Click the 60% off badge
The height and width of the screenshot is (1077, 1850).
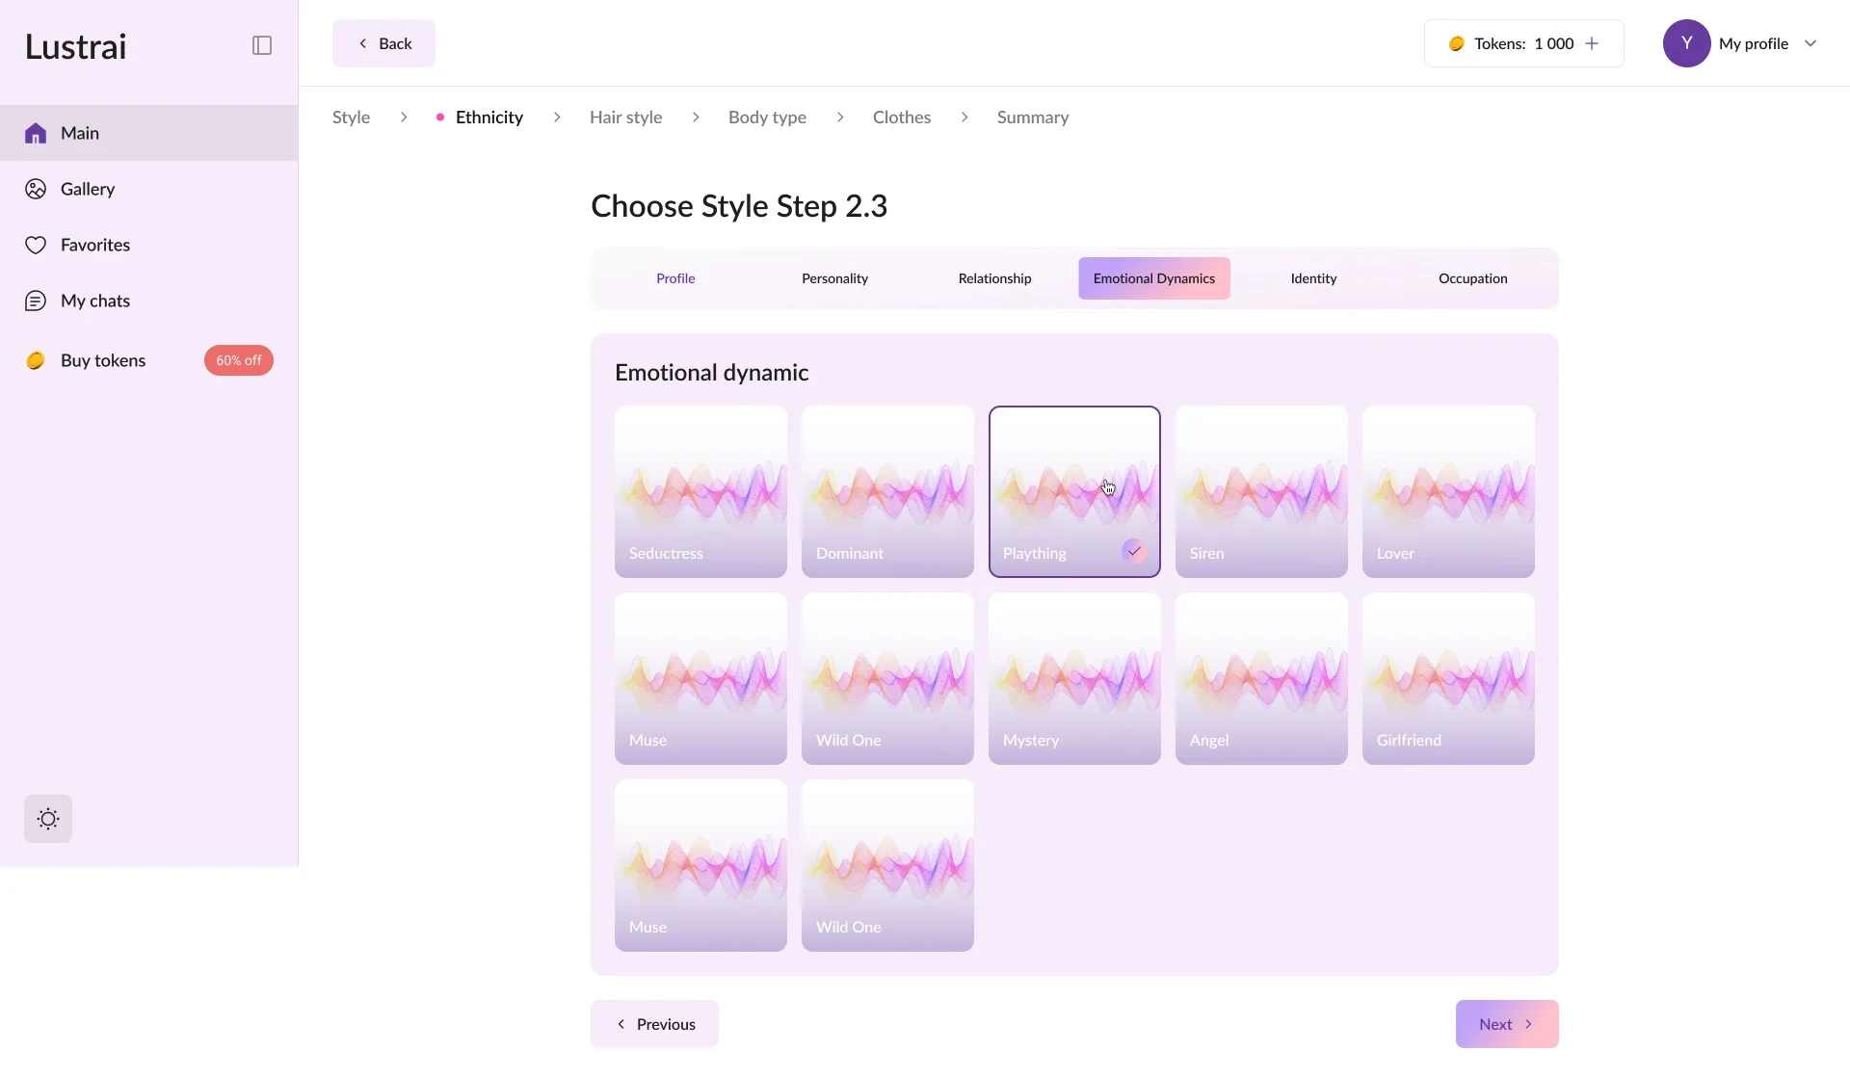(x=238, y=360)
